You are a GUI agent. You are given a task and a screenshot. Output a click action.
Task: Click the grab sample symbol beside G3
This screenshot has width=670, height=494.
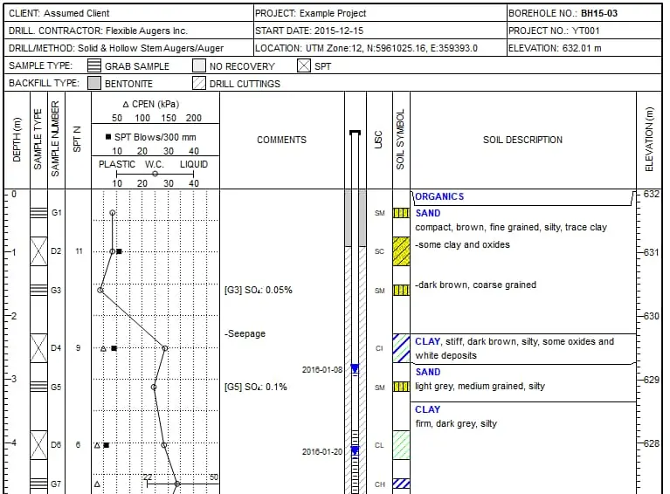(x=39, y=290)
